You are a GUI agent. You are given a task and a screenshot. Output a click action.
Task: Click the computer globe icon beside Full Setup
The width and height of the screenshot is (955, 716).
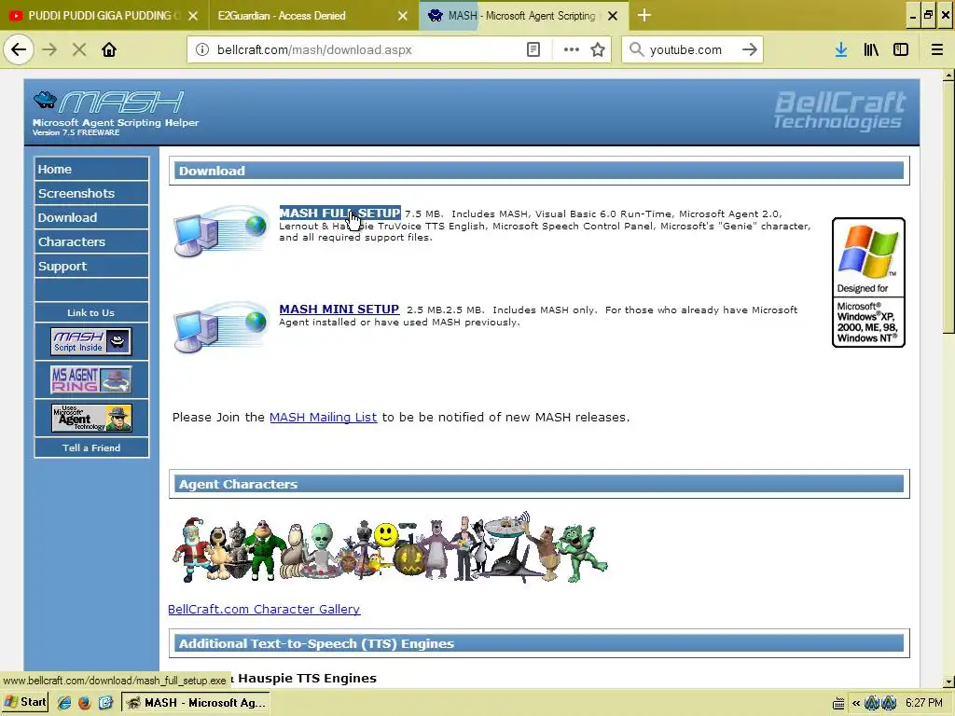coord(220,231)
